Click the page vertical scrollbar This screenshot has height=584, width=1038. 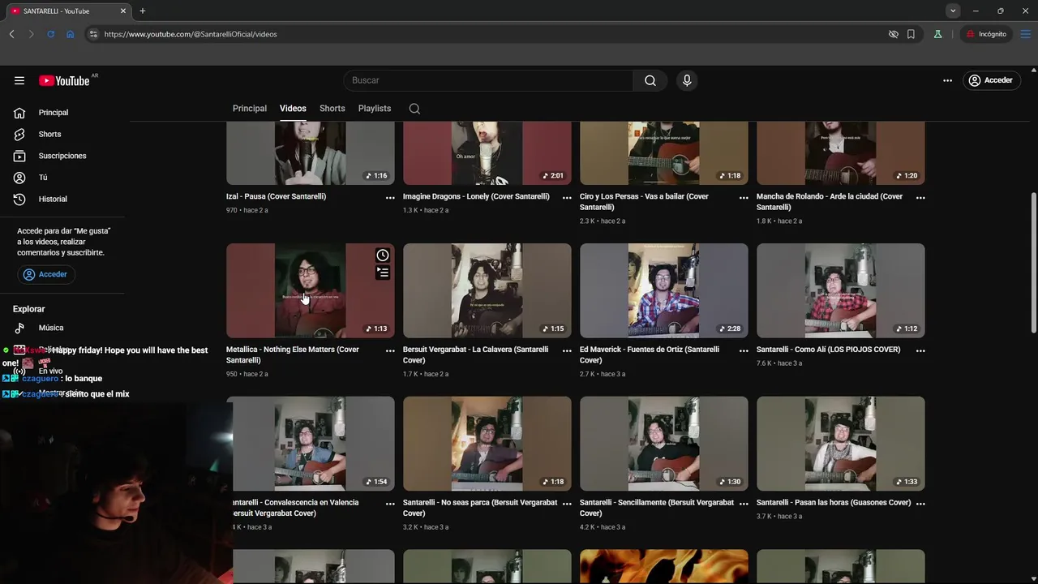pos(1033,262)
